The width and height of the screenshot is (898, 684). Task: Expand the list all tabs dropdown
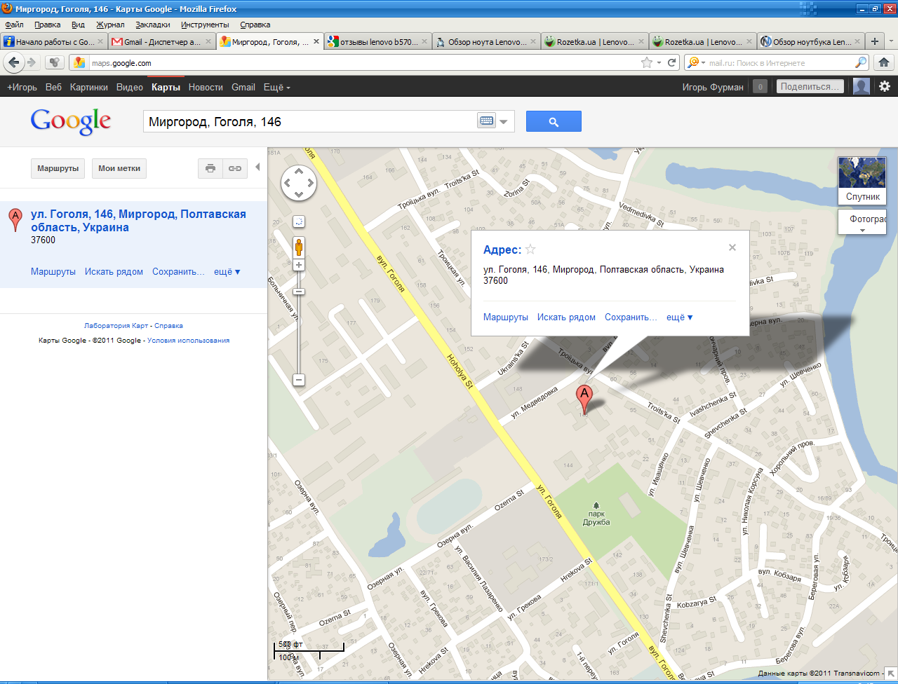[891, 41]
